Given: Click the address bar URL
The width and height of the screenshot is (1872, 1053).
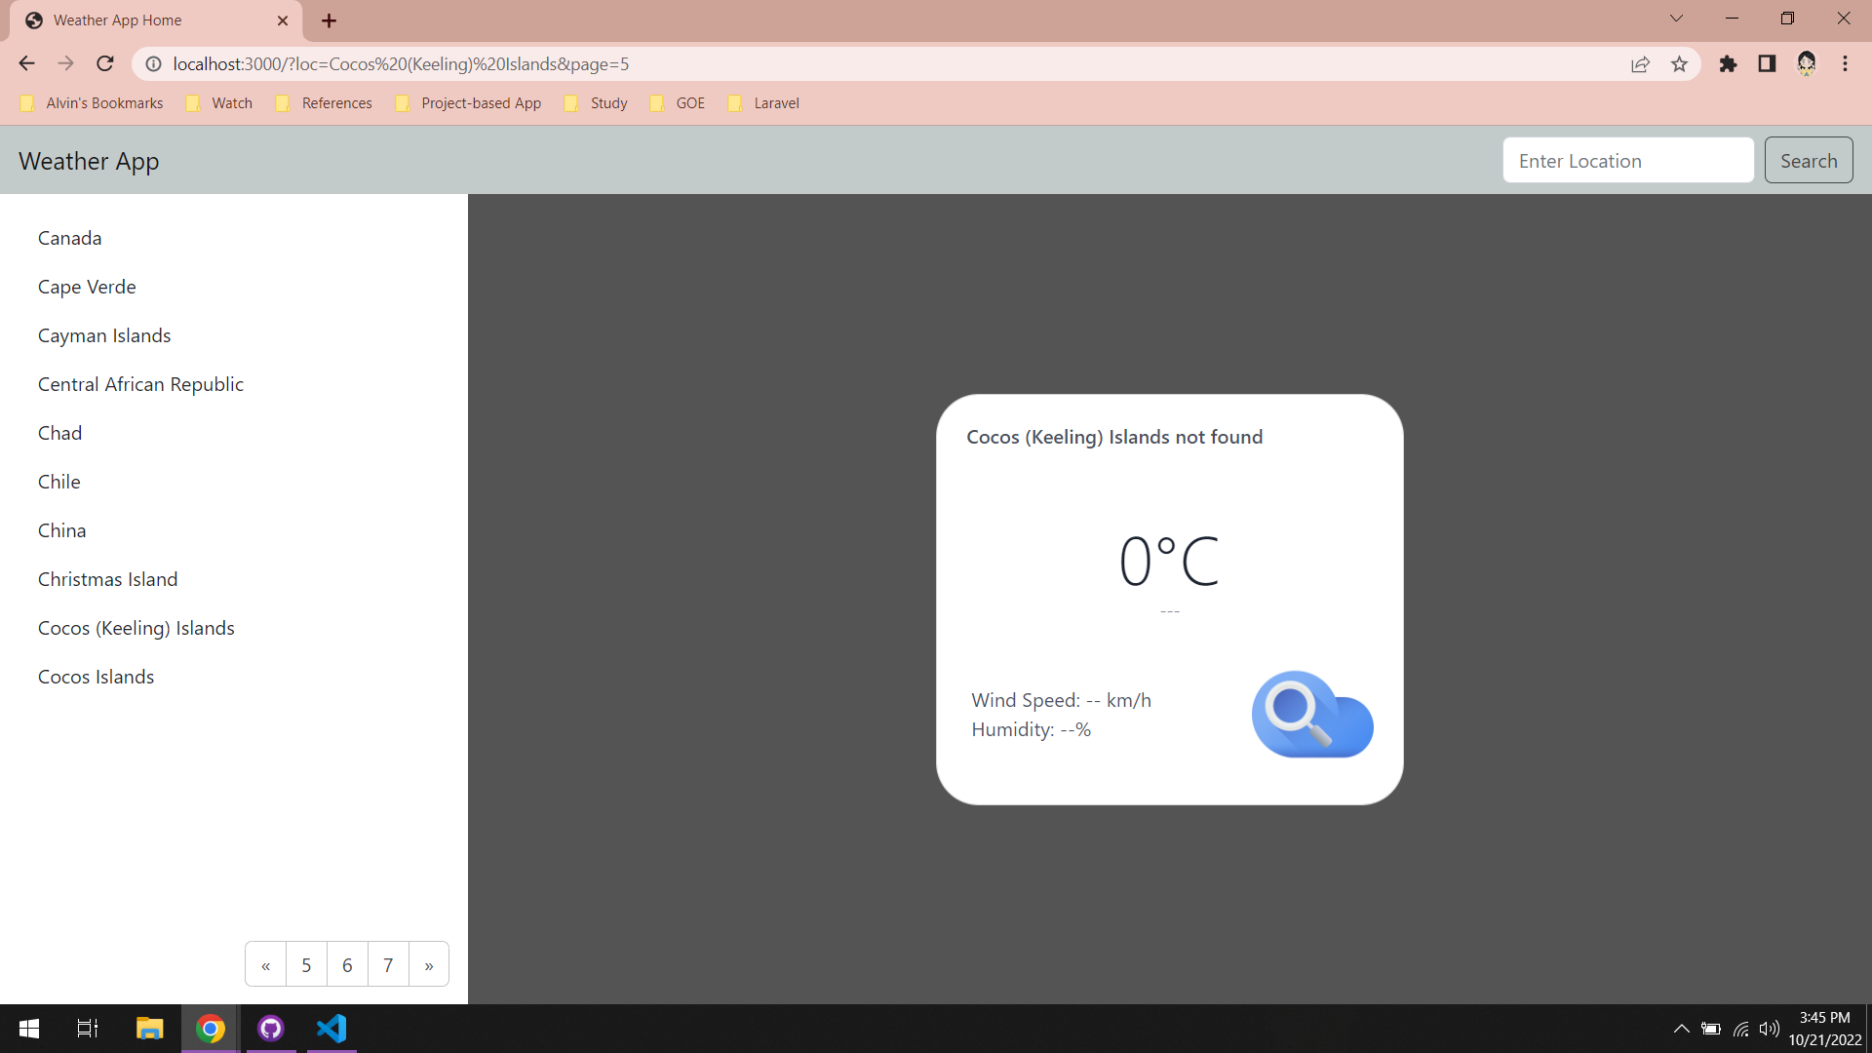Looking at the screenshot, I should coord(401,64).
